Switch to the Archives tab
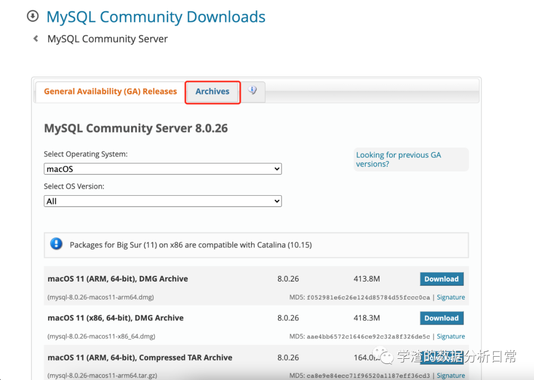Screen dimensions: 534x380 (213, 91)
